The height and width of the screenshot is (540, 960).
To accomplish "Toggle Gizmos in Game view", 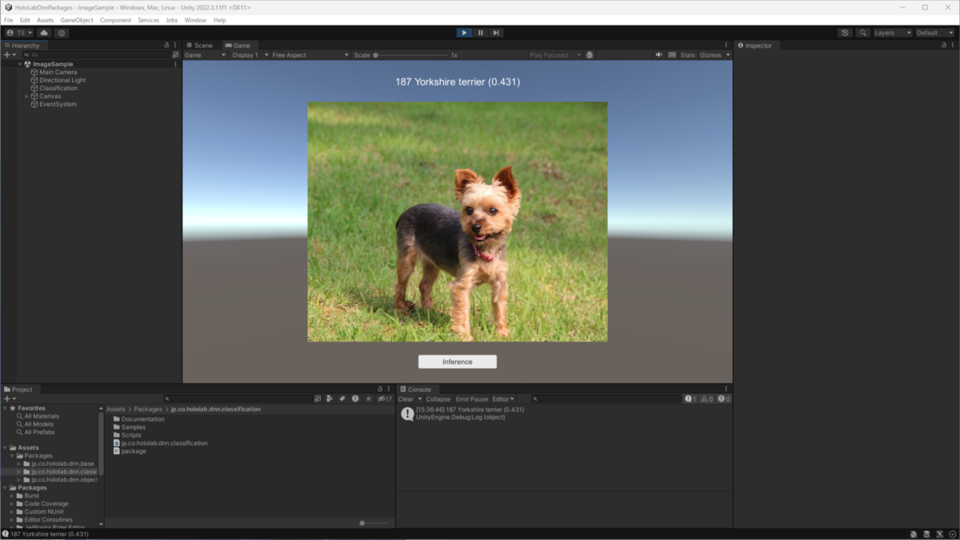I will [710, 55].
